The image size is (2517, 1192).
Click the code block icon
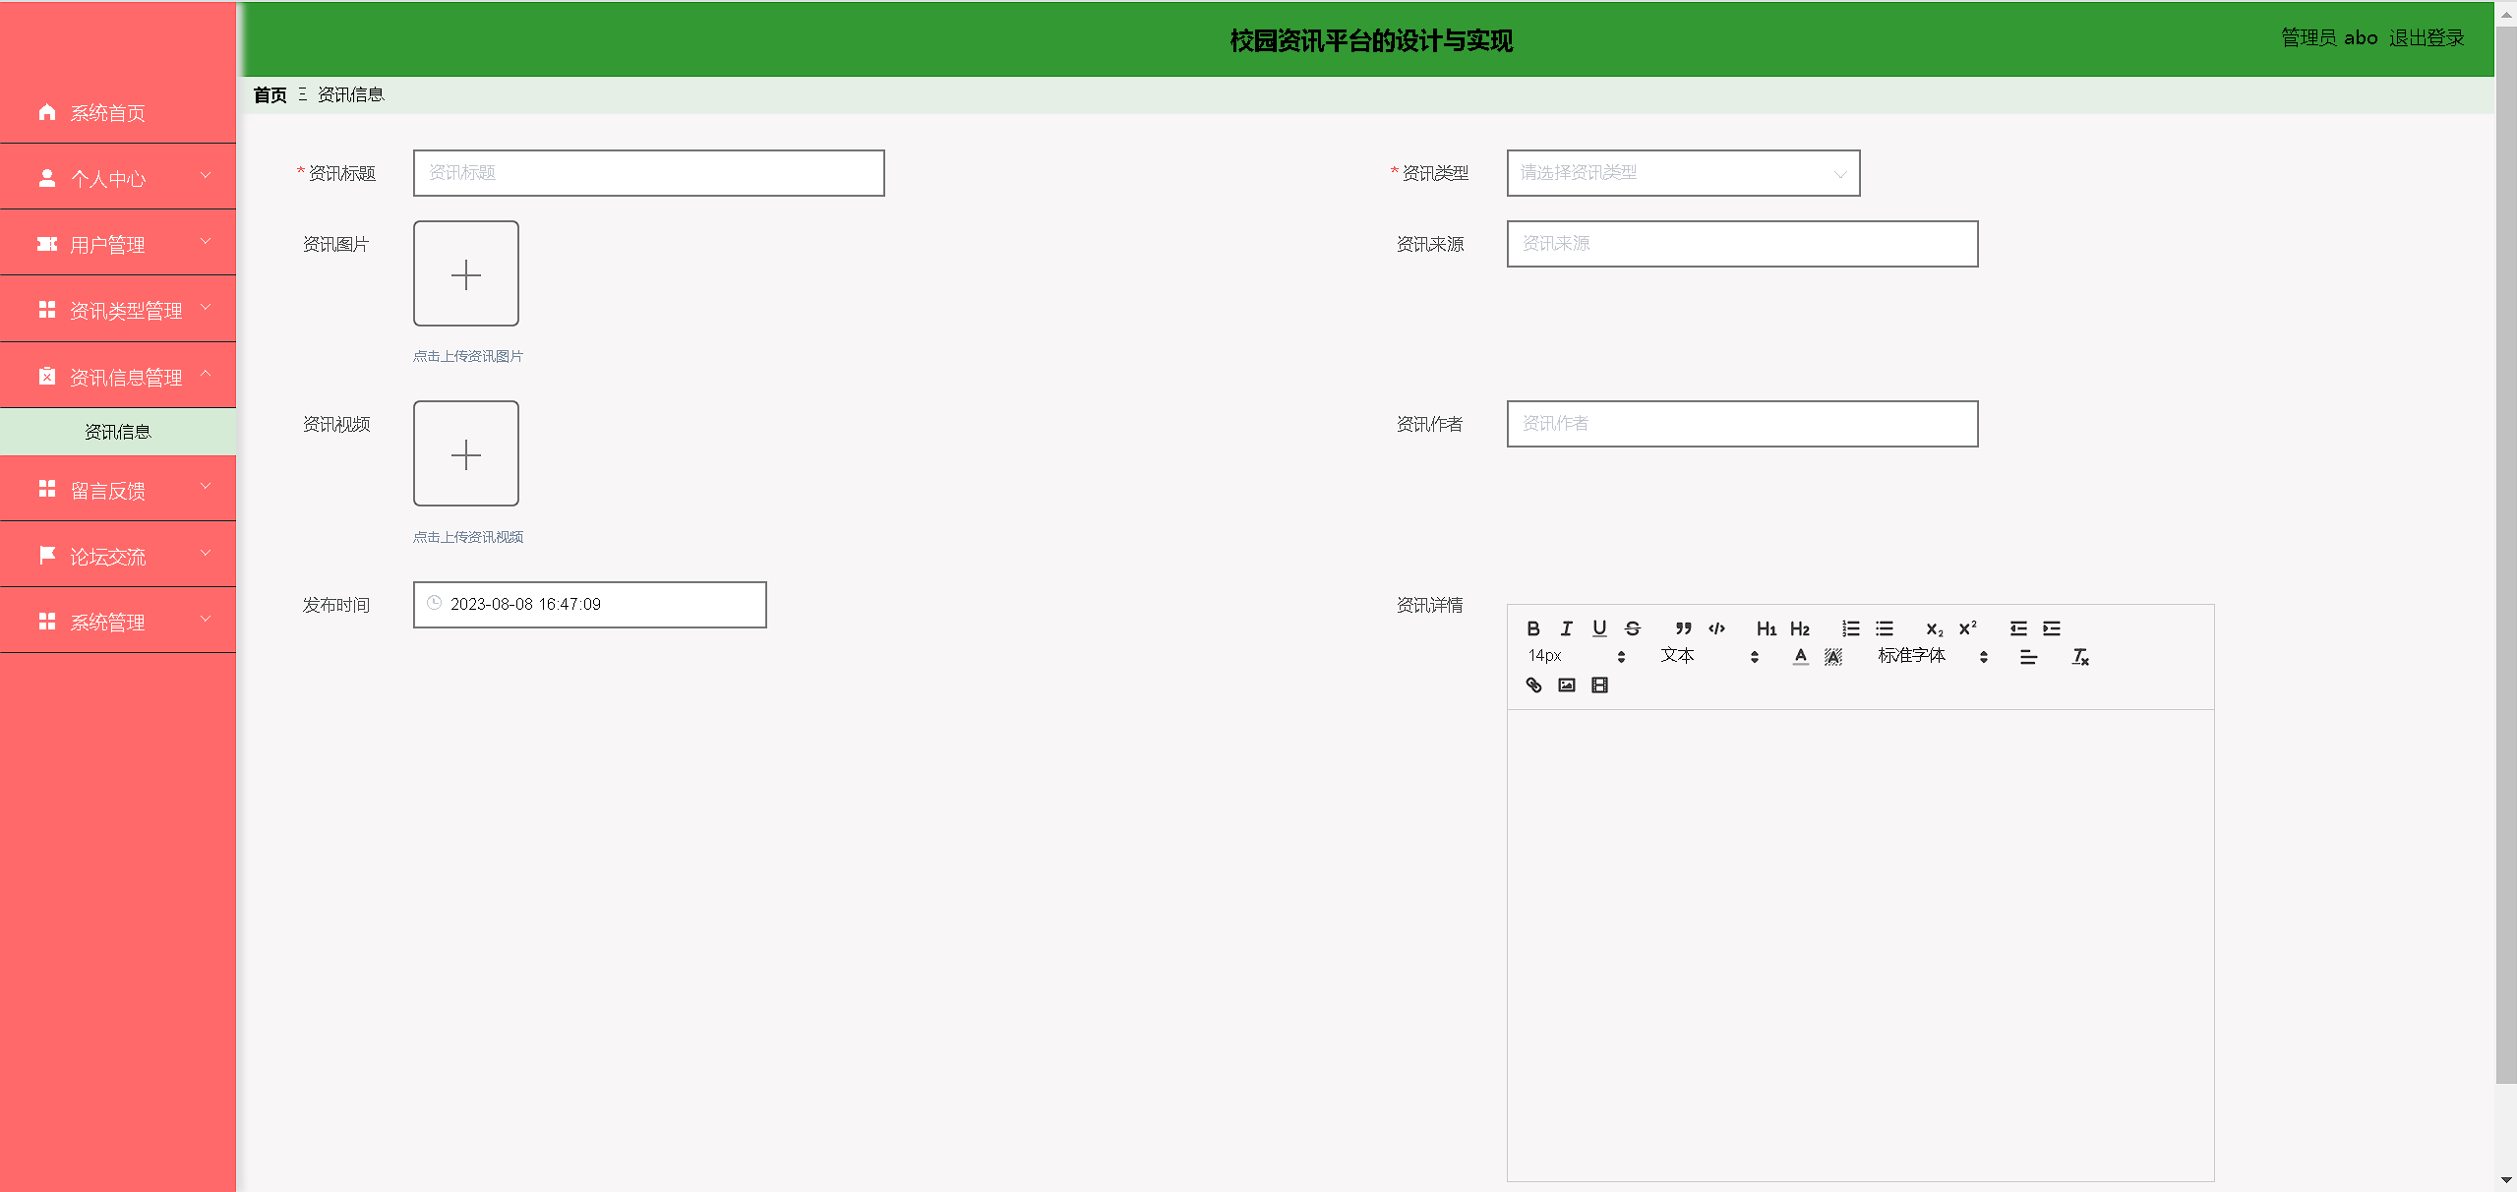(1716, 628)
